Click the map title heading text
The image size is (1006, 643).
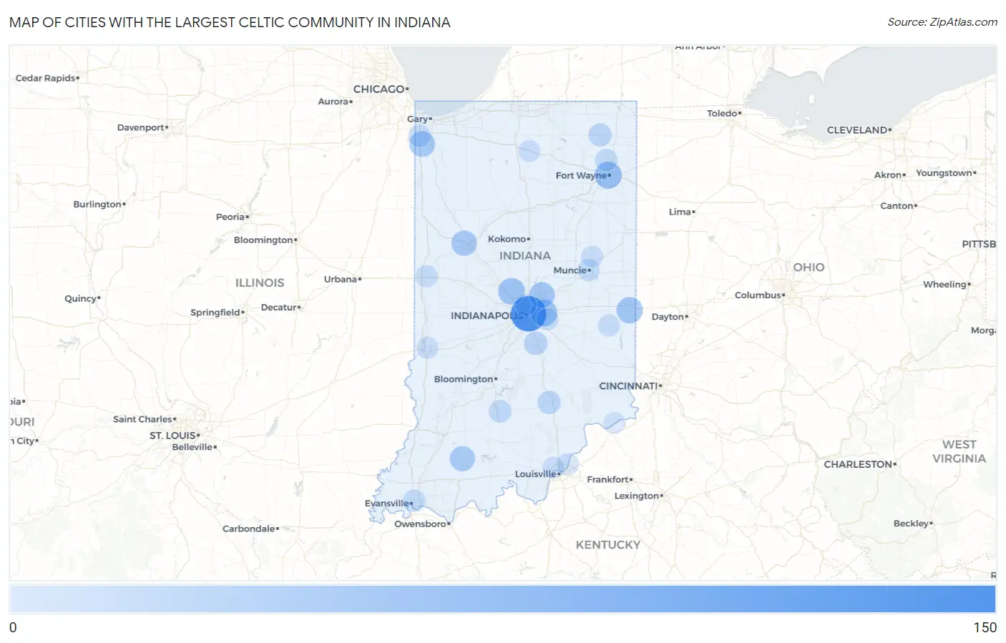click(x=230, y=22)
